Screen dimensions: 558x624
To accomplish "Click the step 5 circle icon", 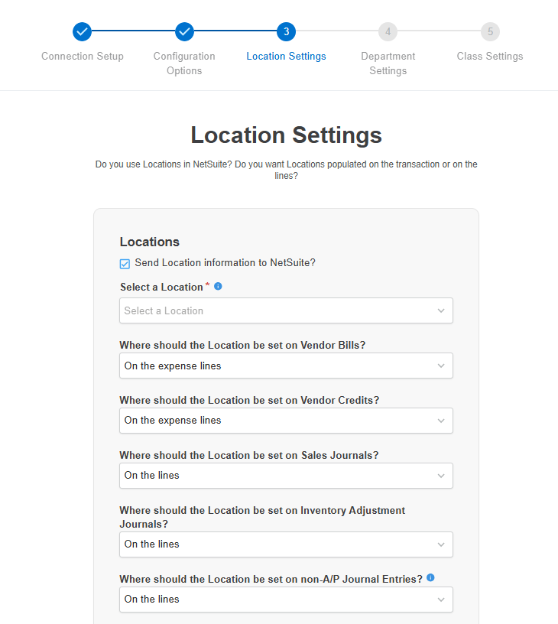I will (490, 32).
